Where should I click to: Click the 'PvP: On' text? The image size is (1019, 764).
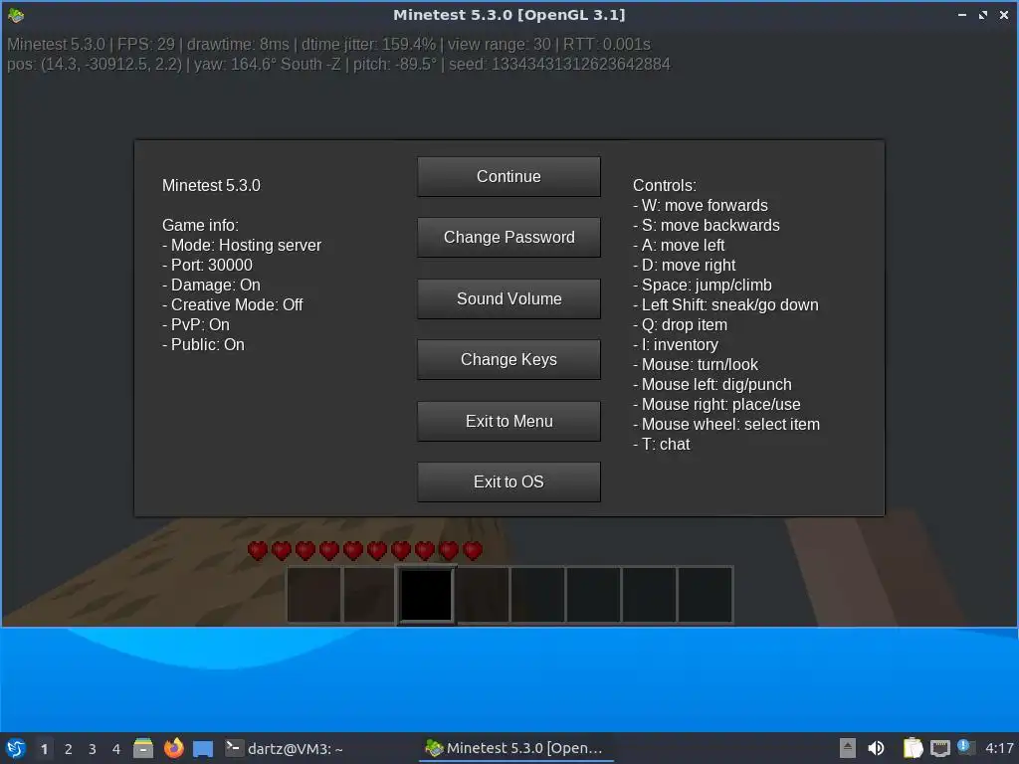pyautogui.click(x=196, y=325)
